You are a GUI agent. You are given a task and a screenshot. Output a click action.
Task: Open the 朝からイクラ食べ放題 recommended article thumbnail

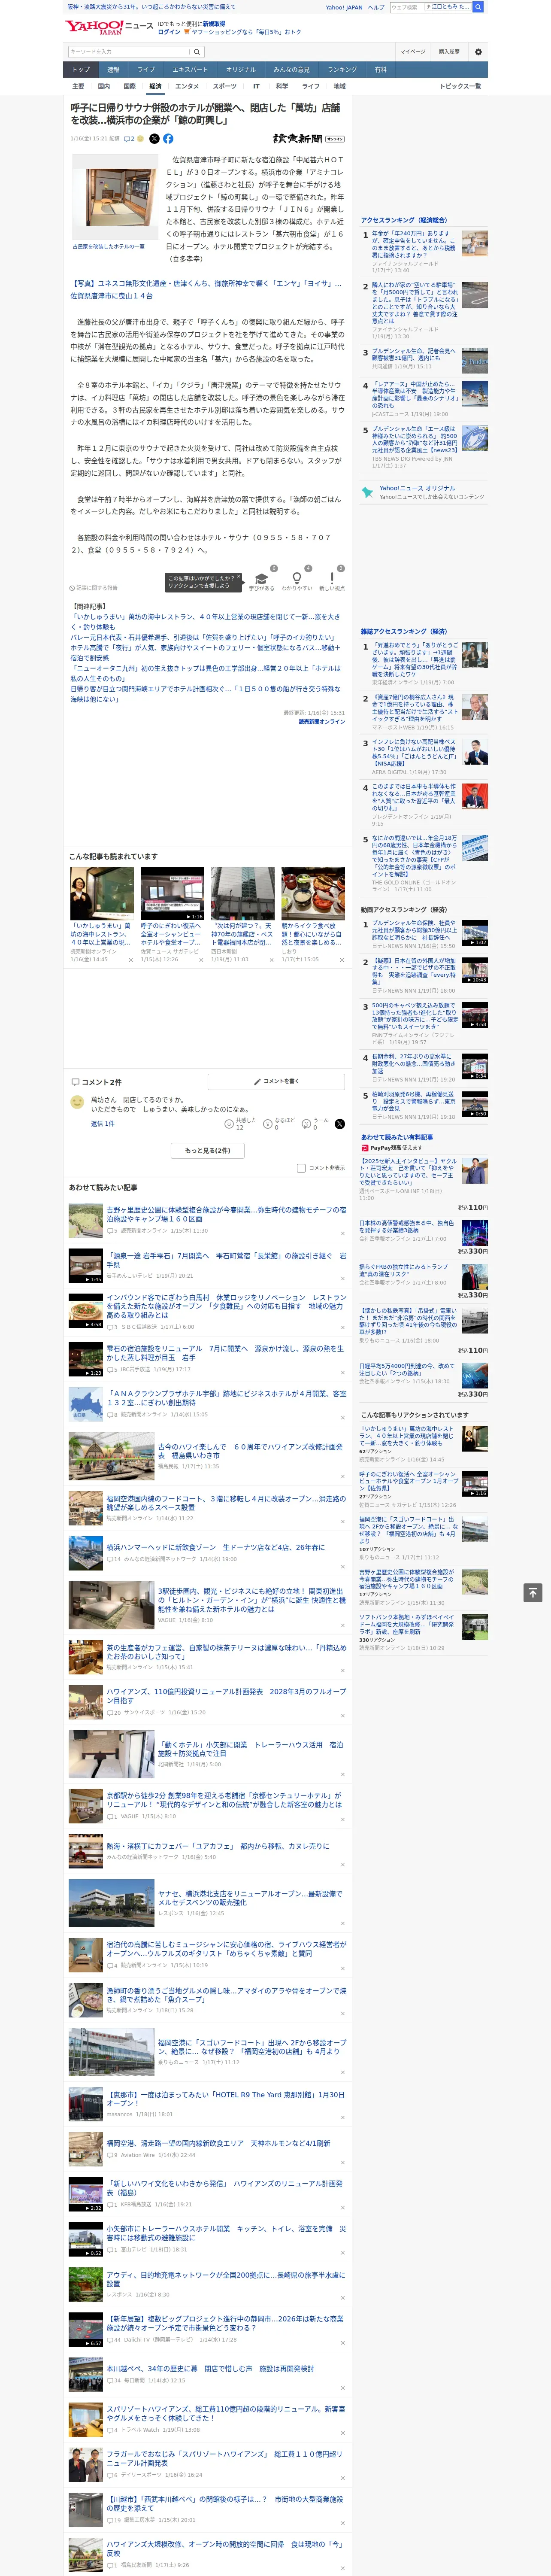pyautogui.click(x=313, y=893)
